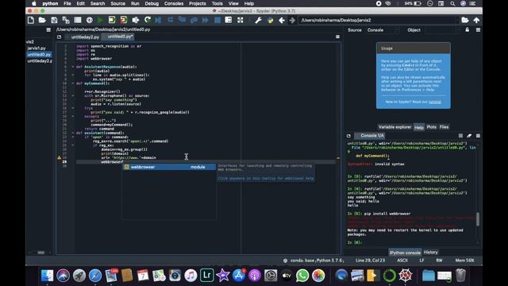Screen dimensions: 508x286
Task: Click the console vertical scrollbar
Action: pyautogui.click(x=478, y=219)
